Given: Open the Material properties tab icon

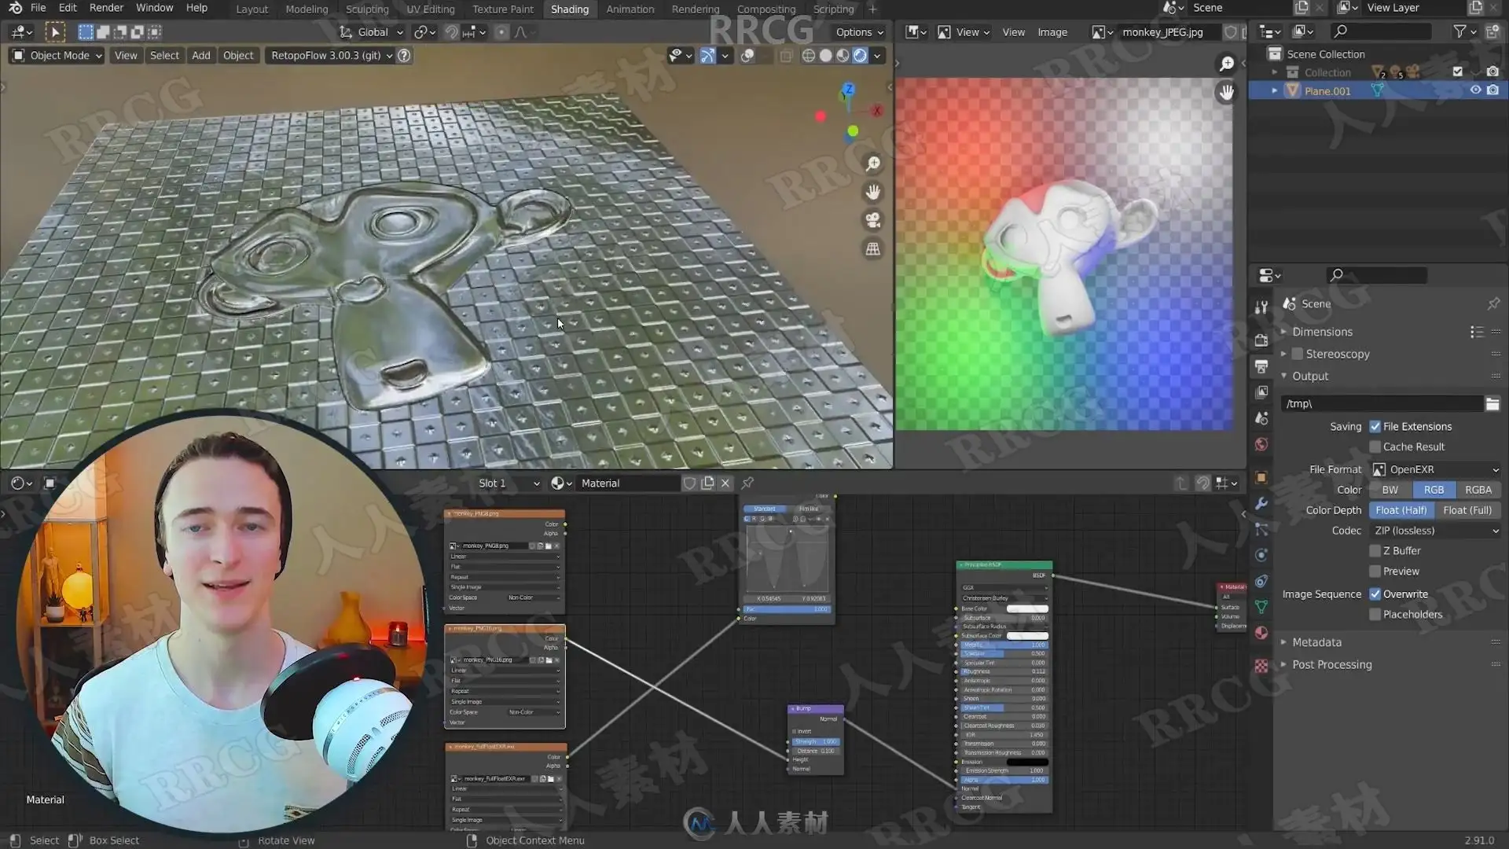Looking at the screenshot, I should point(1261,633).
